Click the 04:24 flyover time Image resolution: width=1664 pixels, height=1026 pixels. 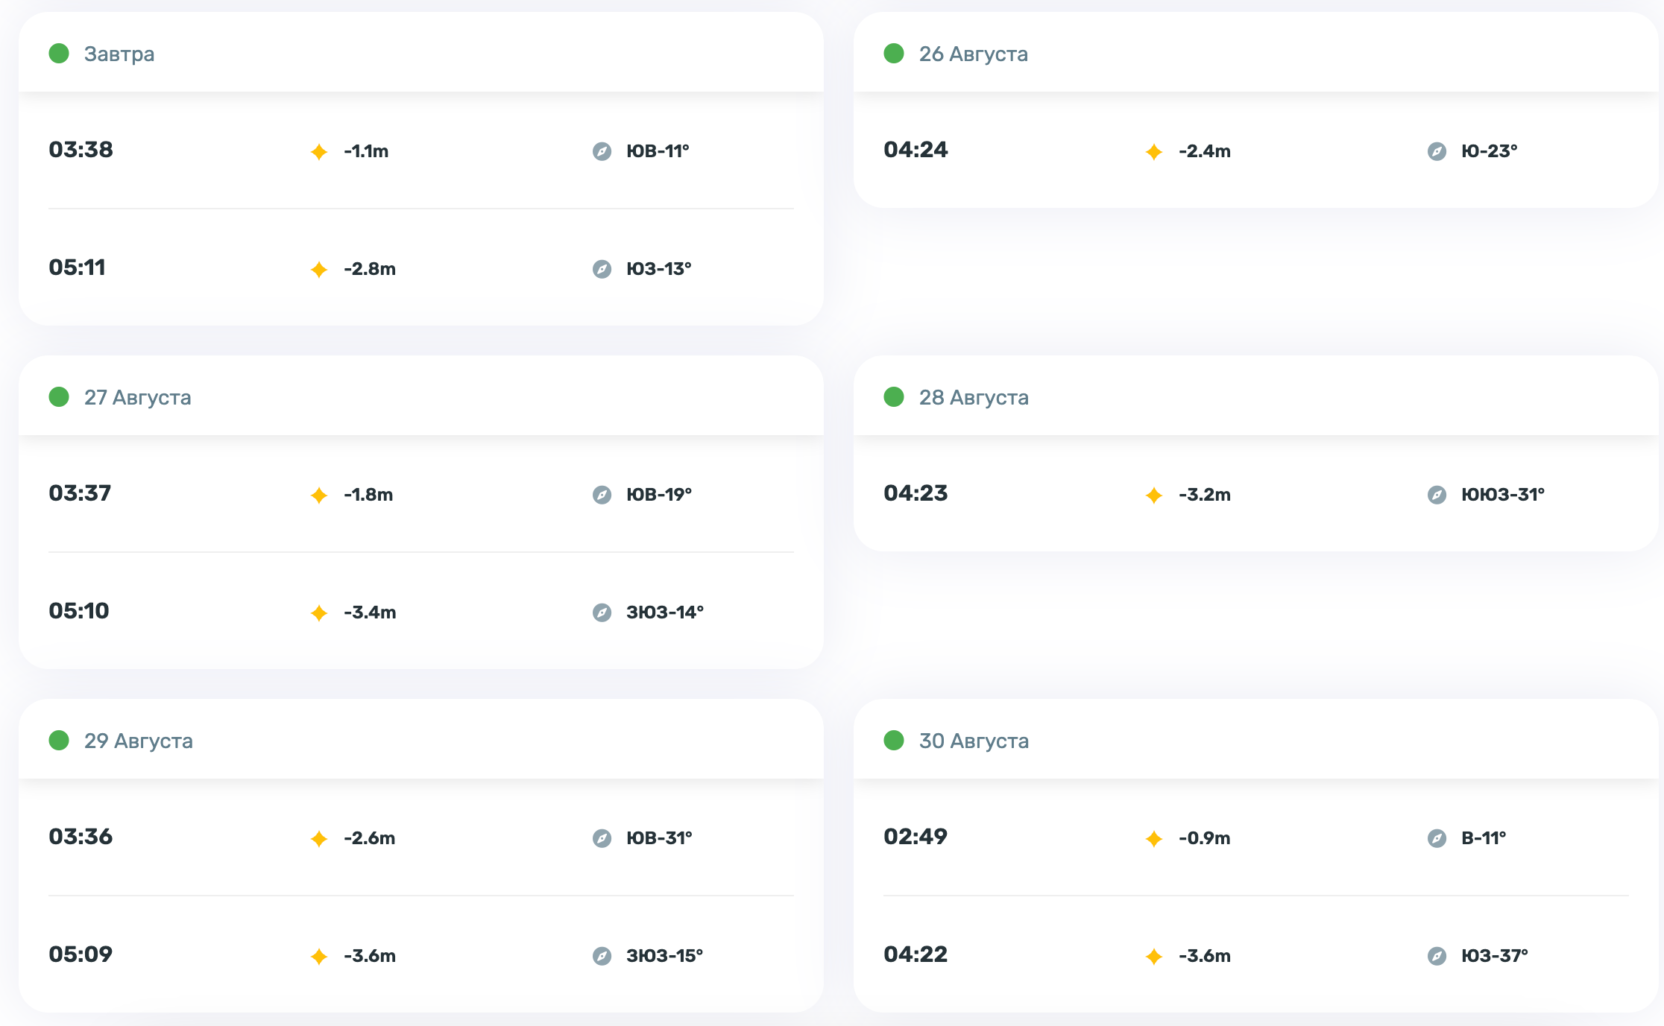click(x=915, y=150)
